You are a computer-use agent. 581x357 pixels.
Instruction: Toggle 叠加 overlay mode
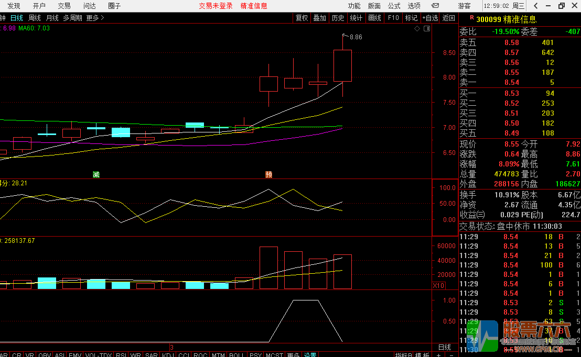tap(319, 18)
